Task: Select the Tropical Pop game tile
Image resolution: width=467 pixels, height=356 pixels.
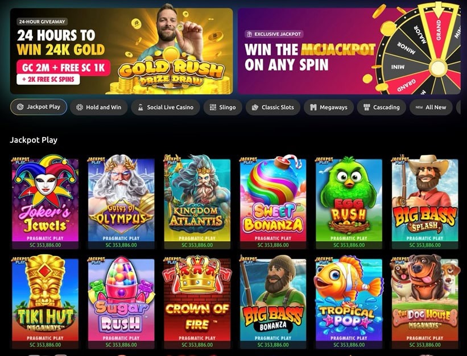Action: [x=349, y=302]
